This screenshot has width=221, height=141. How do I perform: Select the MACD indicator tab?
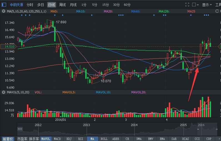click(x=57, y=139)
